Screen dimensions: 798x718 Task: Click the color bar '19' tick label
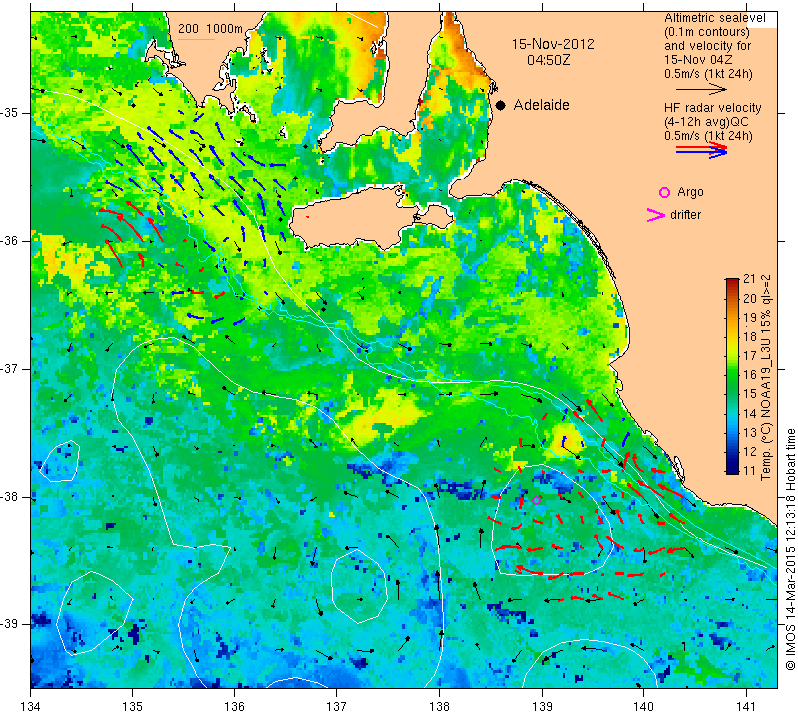[749, 317]
